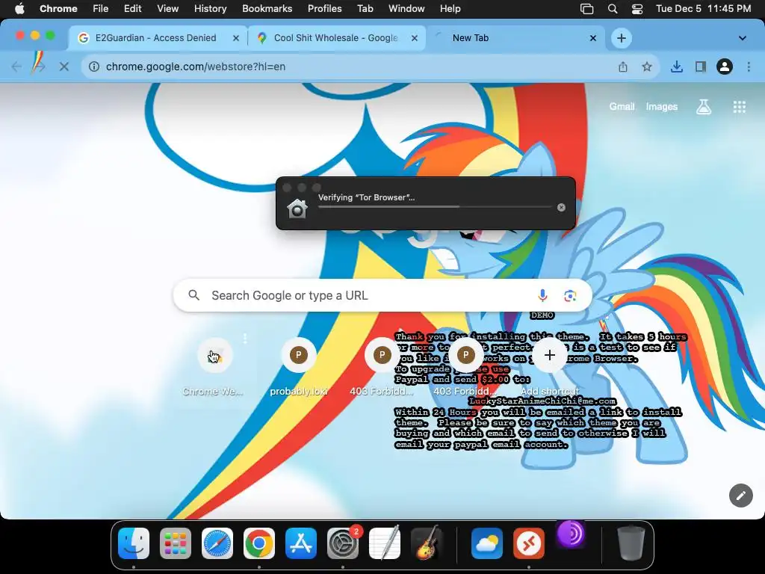Open Finder from the dock
Image resolution: width=765 pixels, height=574 pixels.
[x=134, y=543]
